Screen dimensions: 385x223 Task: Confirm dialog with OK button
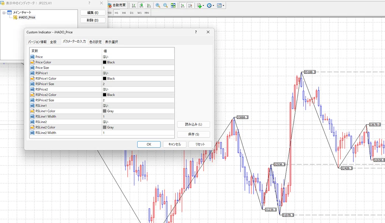click(x=149, y=144)
